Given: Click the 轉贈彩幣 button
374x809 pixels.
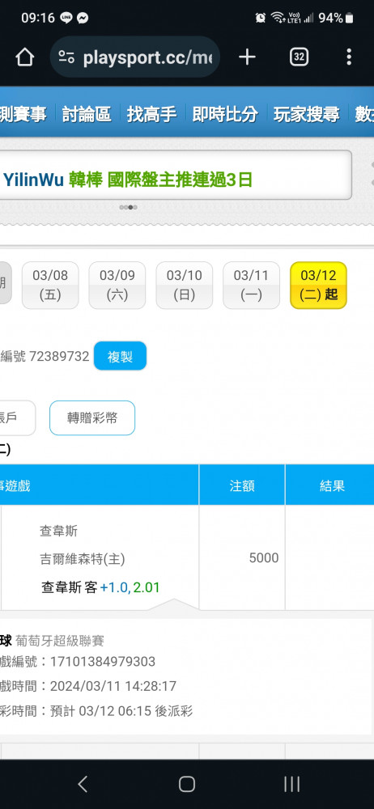Looking at the screenshot, I should [x=92, y=418].
